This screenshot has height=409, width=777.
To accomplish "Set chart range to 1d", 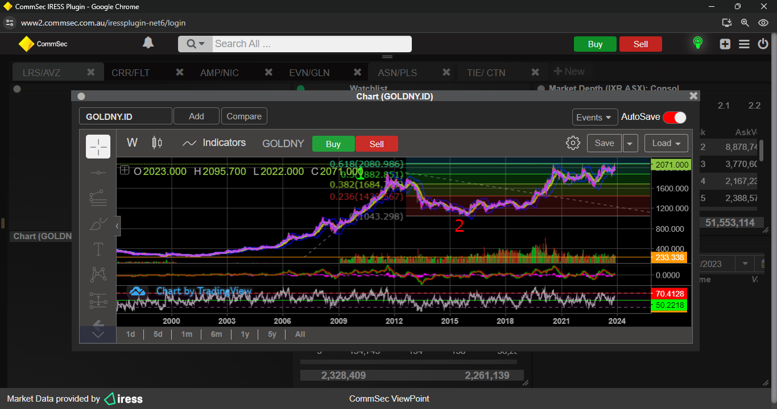I will (130, 334).
